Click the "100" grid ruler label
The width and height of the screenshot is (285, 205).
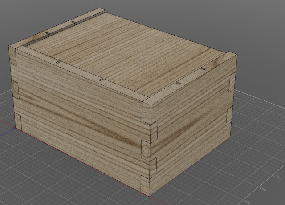pyautogui.click(x=248, y=201)
